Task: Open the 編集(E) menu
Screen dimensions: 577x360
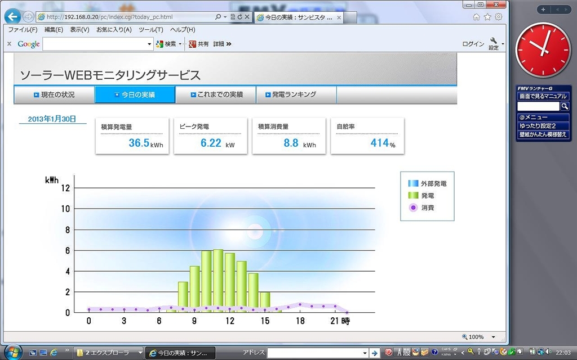Action: click(x=54, y=30)
